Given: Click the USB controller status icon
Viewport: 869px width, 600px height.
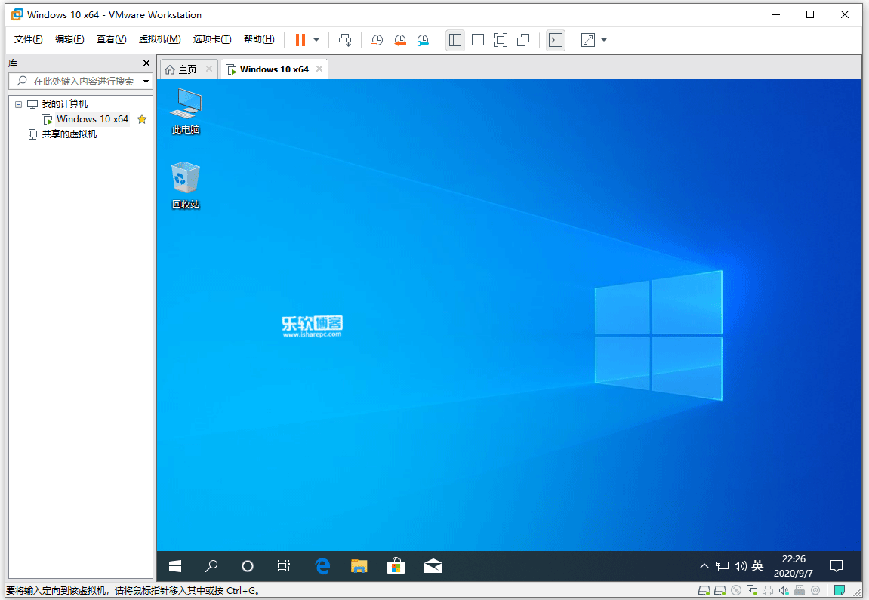Looking at the screenshot, I should (800, 590).
